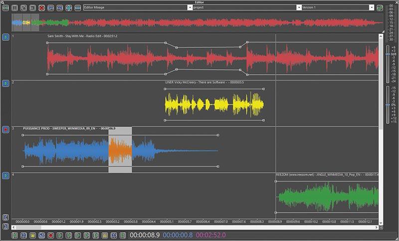
Task: Click the green checkmark validate icon
Action: click(380, 8)
